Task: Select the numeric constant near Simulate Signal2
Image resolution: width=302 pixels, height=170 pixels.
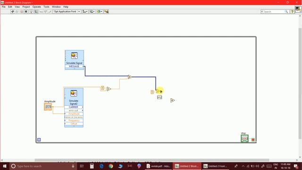Action: [103, 88]
